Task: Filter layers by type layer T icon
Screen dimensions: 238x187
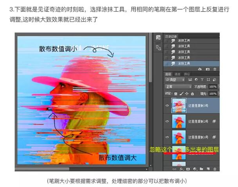Action: [x=202, y=80]
